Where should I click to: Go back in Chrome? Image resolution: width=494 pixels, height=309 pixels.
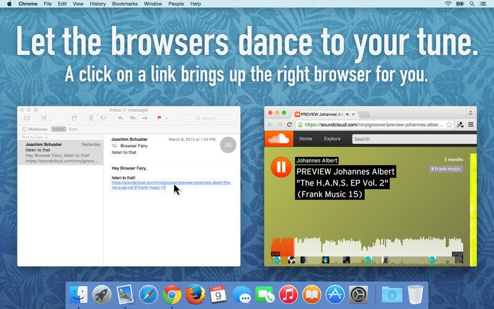(x=270, y=125)
